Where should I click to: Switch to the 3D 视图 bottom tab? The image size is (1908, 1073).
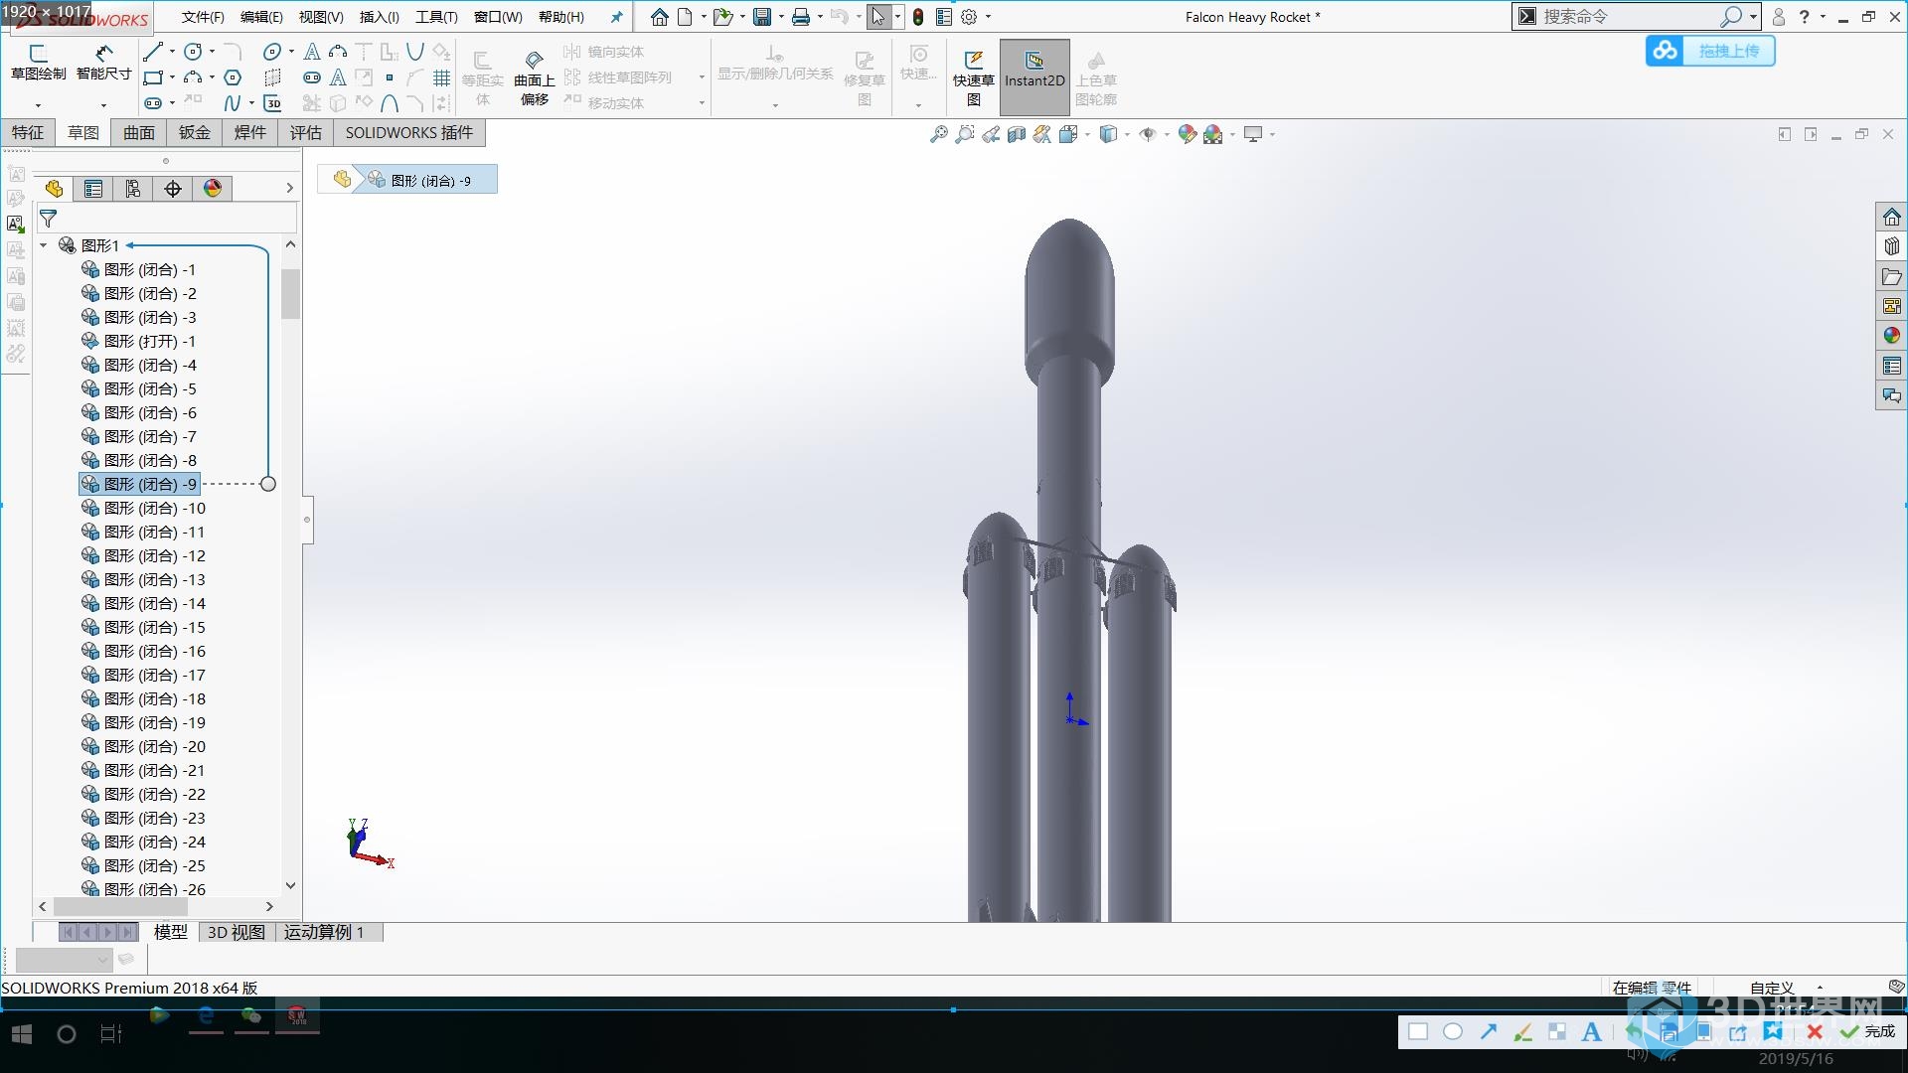pyautogui.click(x=237, y=932)
